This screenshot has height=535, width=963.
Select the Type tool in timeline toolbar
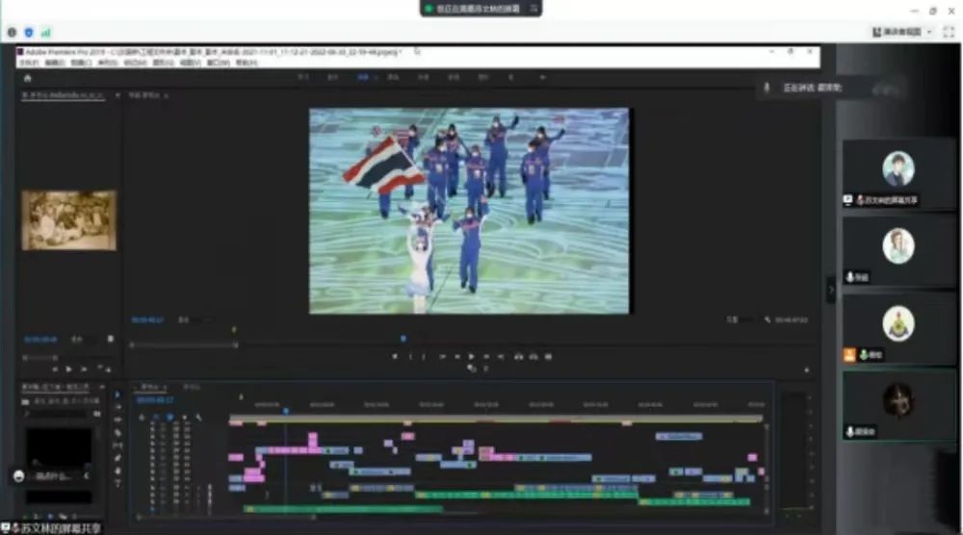[118, 482]
